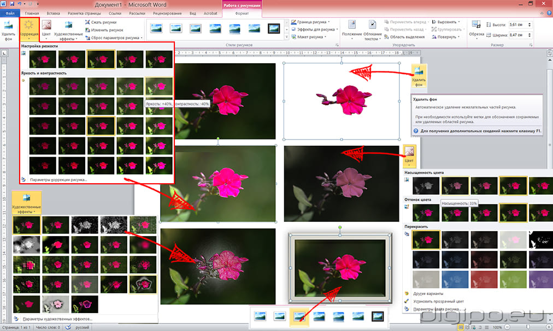Click Удалить фон button in the ribbon

click(8, 30)
